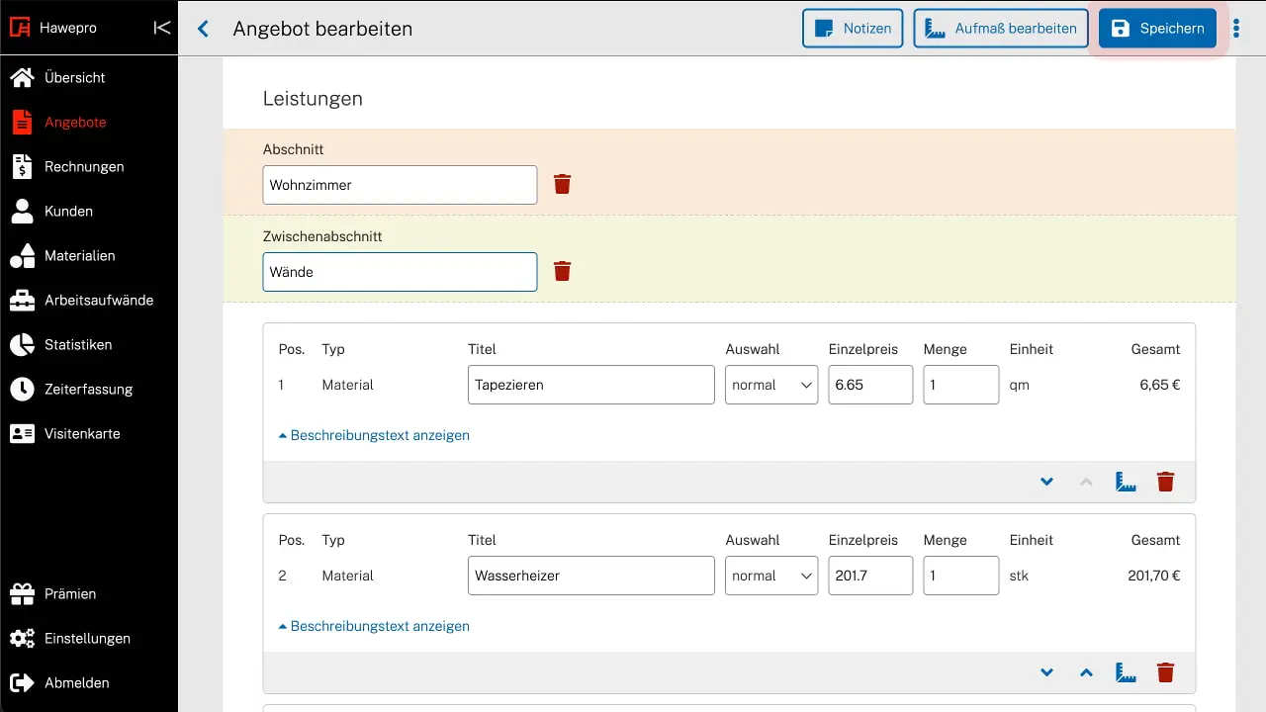Move Tapezieren position up
This screenshot has height=712, width=1266.
(x=1086, y=482)
